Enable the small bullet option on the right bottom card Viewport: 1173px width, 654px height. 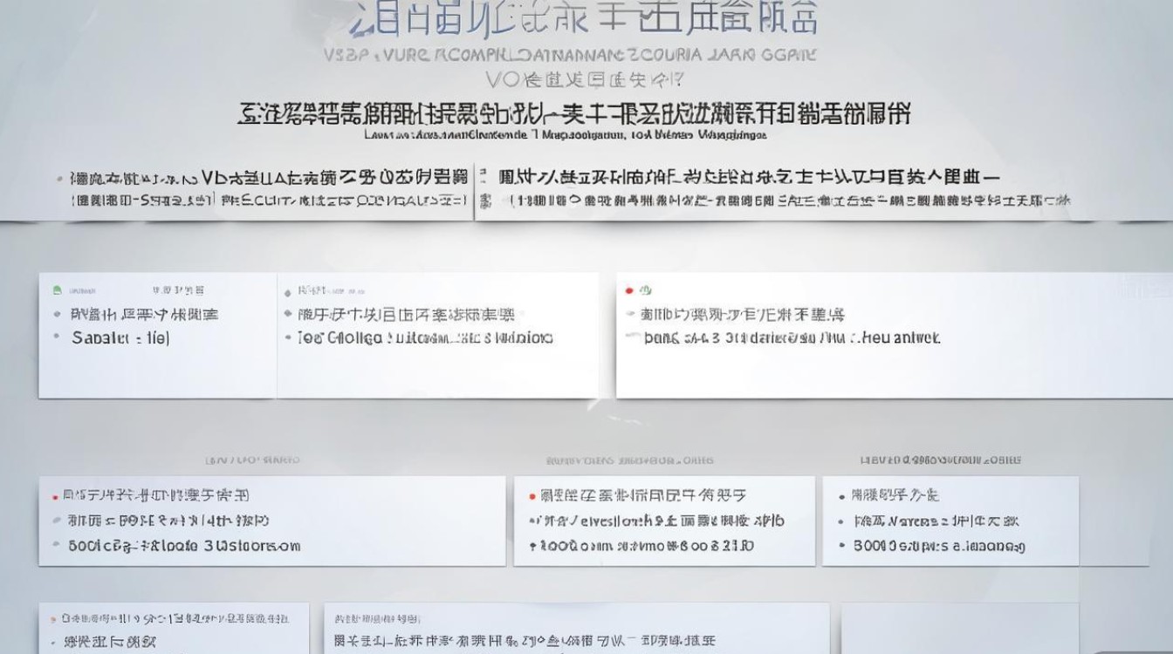click(x=841, y=494)
